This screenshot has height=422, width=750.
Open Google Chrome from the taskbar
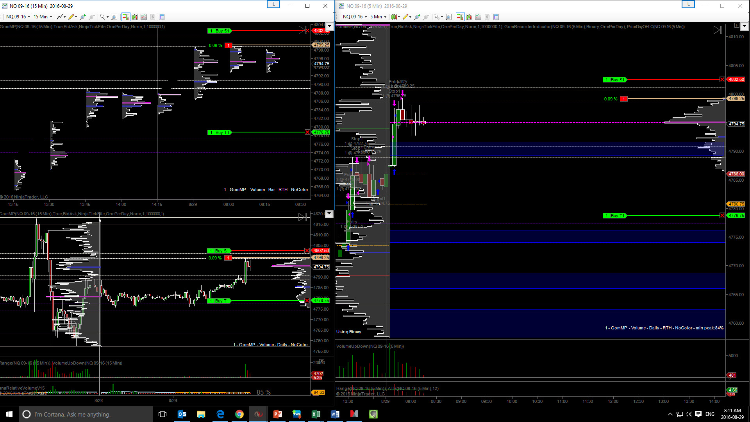239,414
